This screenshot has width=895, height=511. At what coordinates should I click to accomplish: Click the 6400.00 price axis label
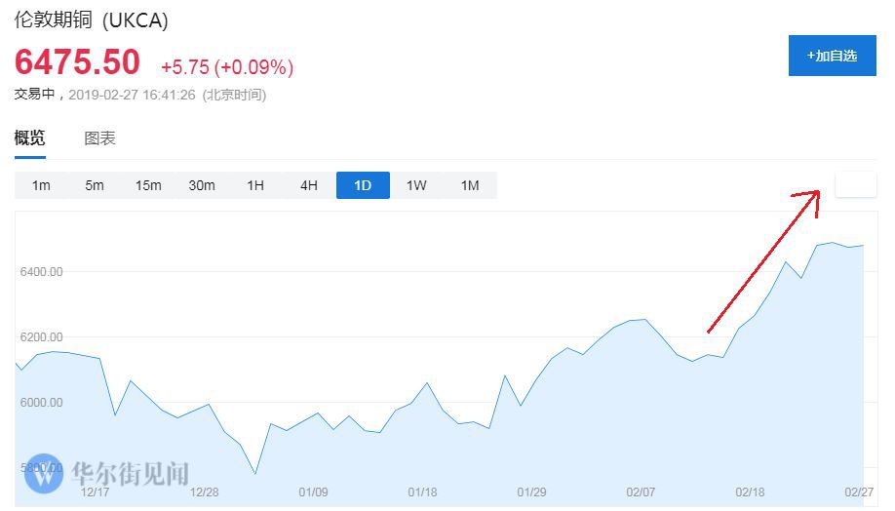pos(41,271)
